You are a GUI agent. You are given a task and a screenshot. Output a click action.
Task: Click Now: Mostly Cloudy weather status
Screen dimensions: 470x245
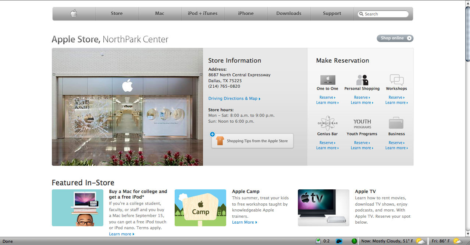point(387,241)
